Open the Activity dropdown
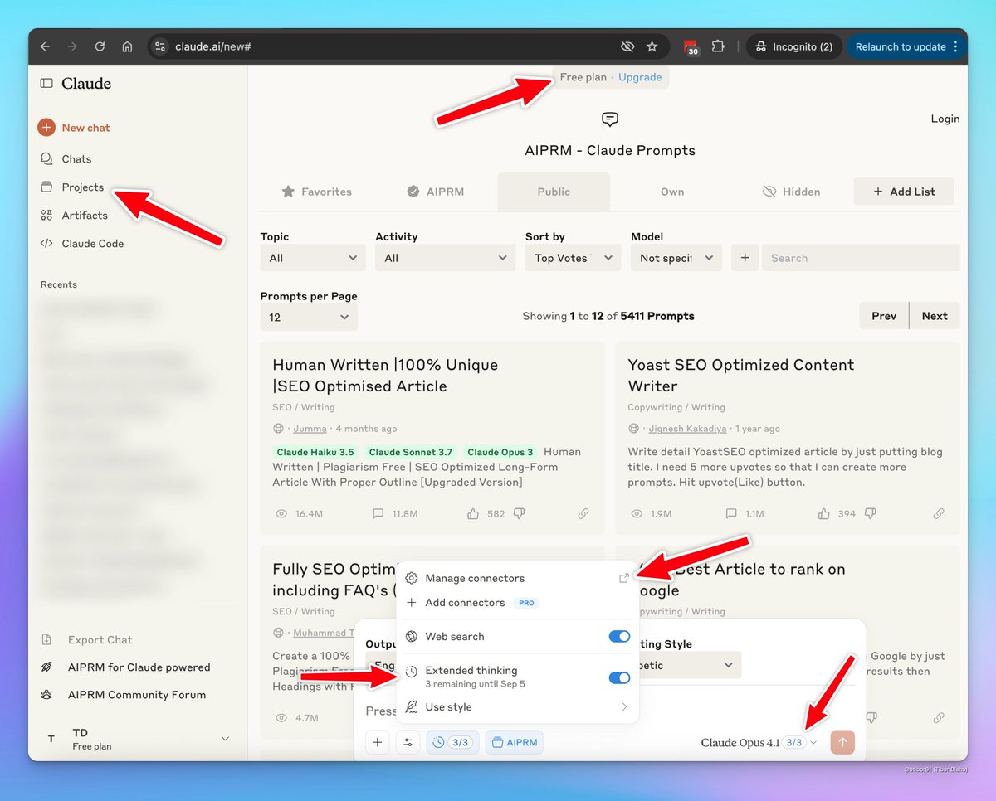996x801 pixels. (446, 258)
